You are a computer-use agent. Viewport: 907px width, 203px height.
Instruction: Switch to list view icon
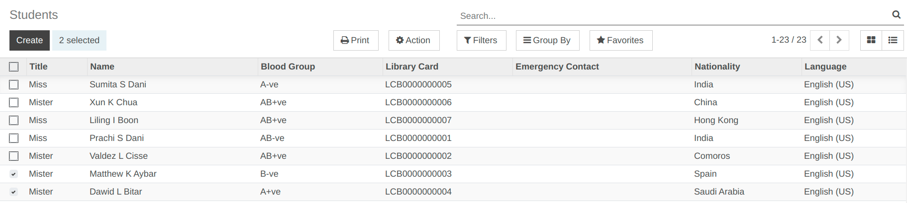pyautogui.click(x=893, y=40)
